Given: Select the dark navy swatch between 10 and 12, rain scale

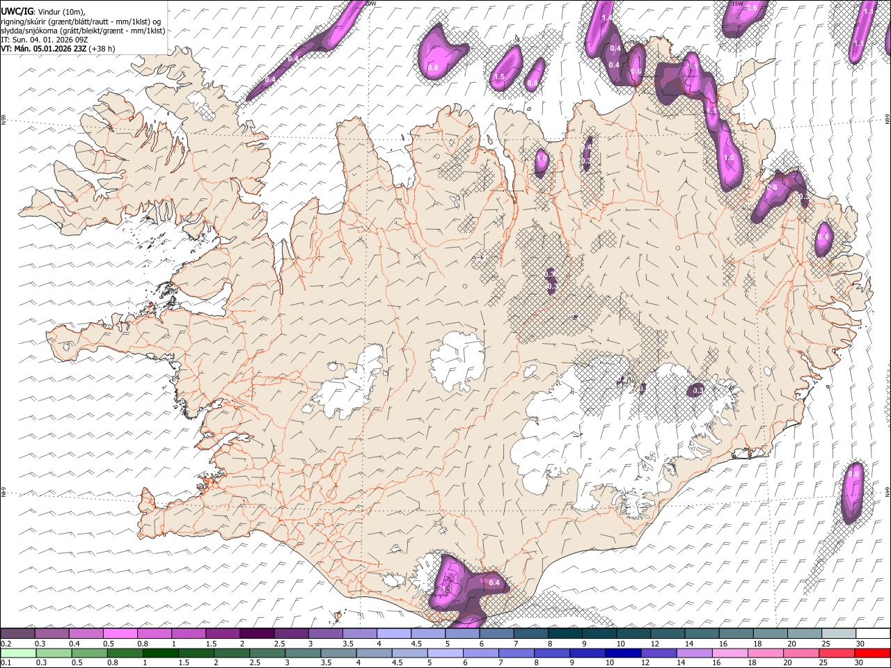Looking at the screenshot, I should 622,653.
